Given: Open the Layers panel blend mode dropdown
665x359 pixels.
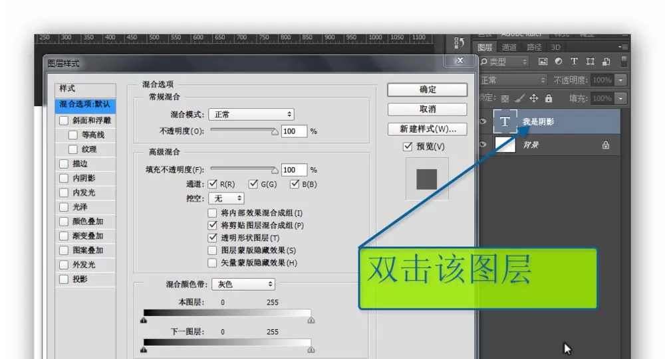Looking at the screenshot, I should (x=513, y=80).
